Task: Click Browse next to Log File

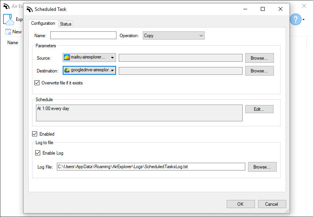Action: [x=262, y=167]
